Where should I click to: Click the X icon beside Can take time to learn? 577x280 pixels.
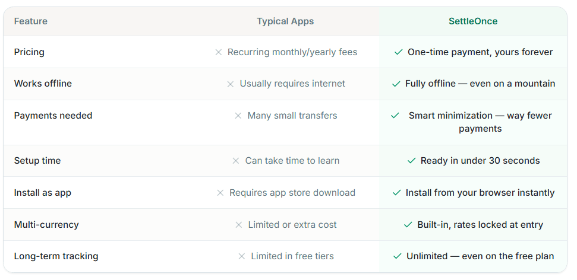236,161
